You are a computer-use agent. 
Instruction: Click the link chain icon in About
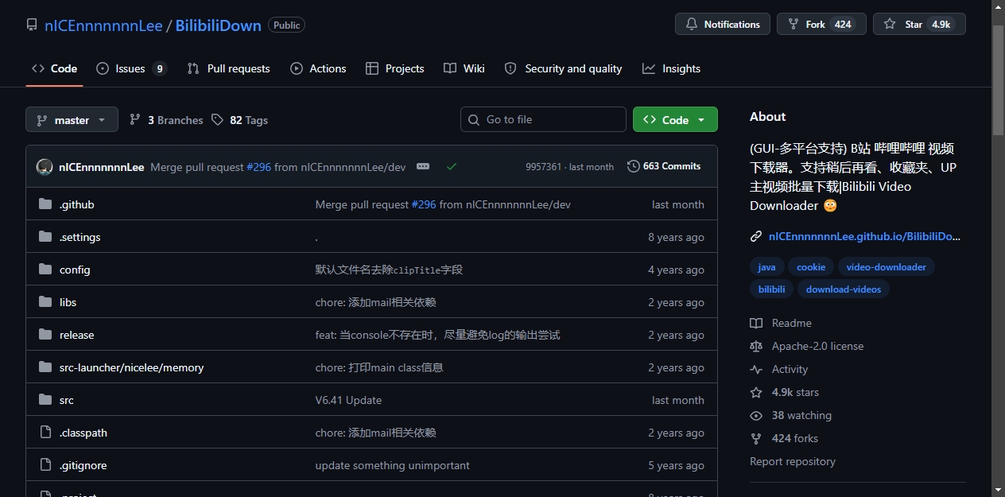coord(756,236)
